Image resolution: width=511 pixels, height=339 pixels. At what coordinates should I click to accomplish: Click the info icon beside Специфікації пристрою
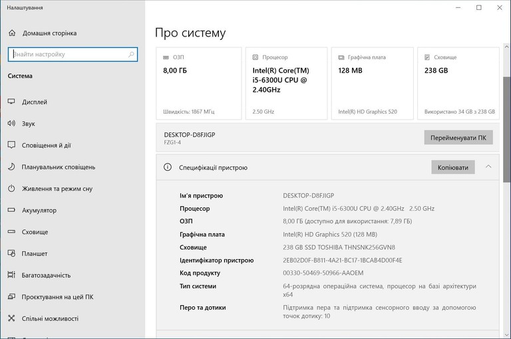pyautogui.click(x=168, y=168)
